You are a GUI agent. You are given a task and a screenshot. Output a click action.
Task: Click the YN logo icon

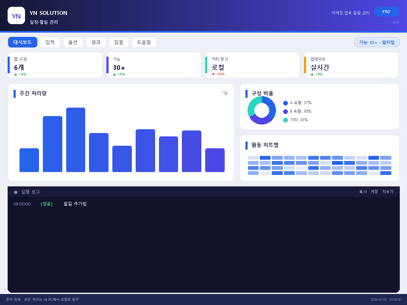(17, 16)
